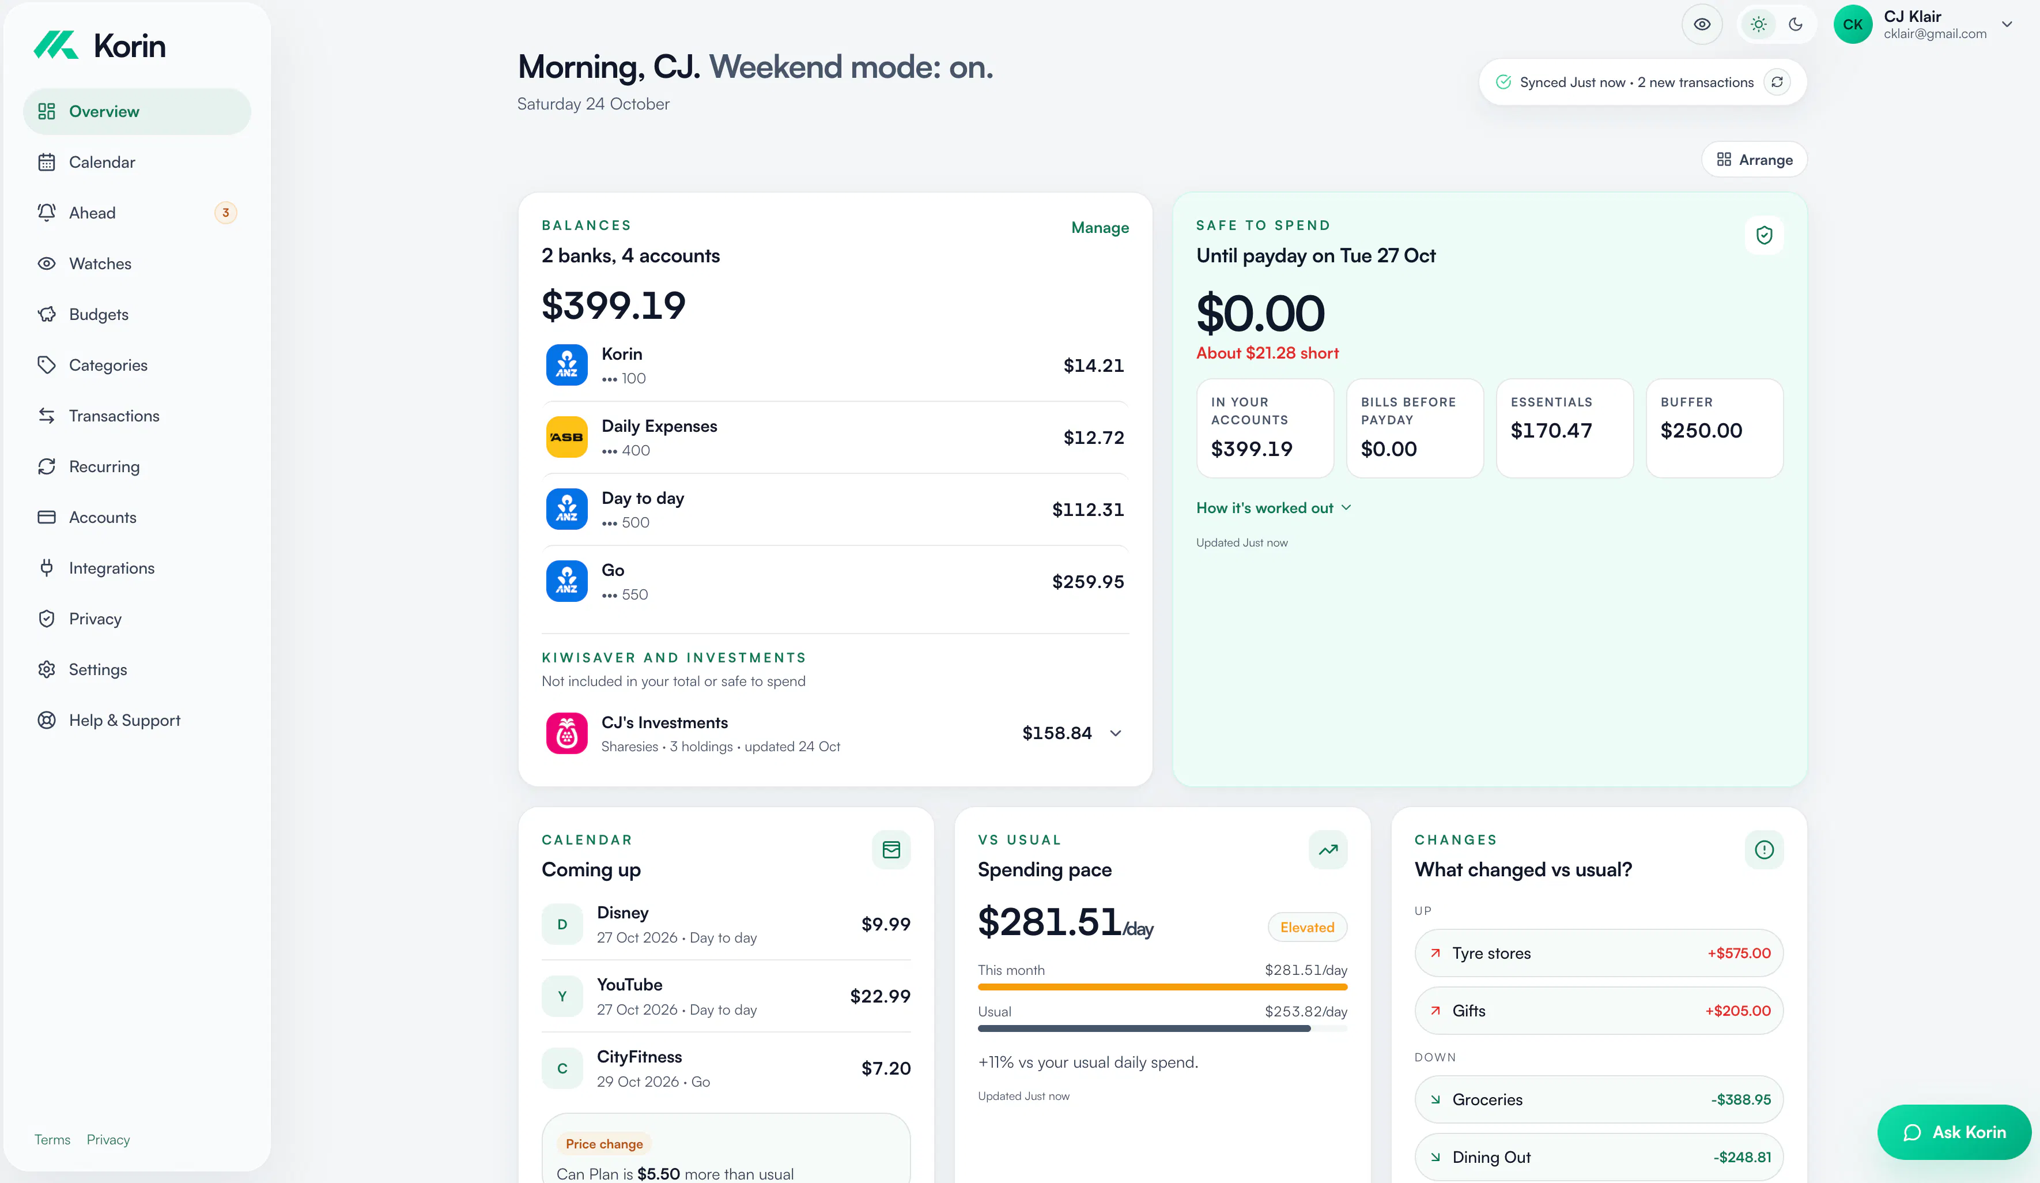2040x1183 pixels.
Task: Click the Privacy shield icon in sidebar
Action: click(47, 619)
